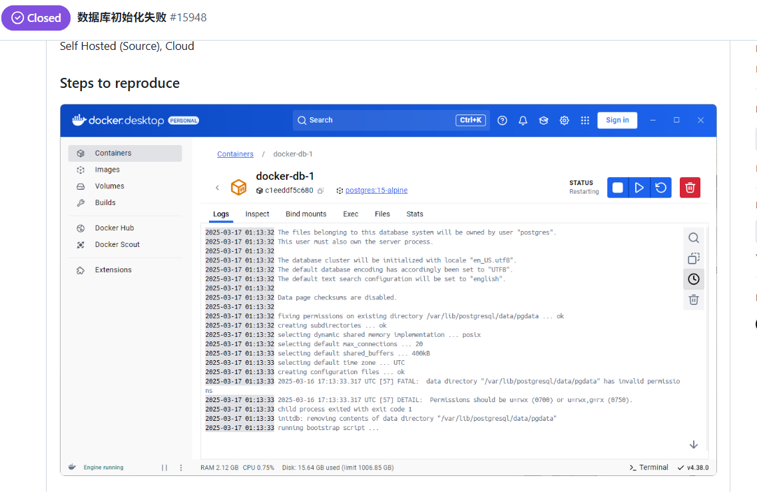Toggle log timestamps with the clock icon
Viewport: 757px width, 492px height.
point(694,279)
